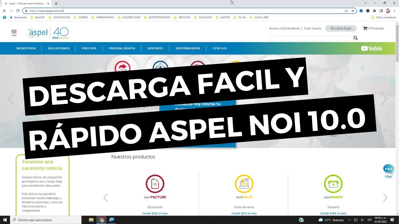
Task: Open Chrome's three-dot menu
Action: [x=395, y=11]
